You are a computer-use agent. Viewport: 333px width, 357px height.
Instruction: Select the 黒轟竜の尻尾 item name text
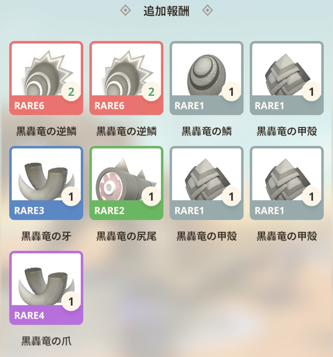tap(126, 236)
